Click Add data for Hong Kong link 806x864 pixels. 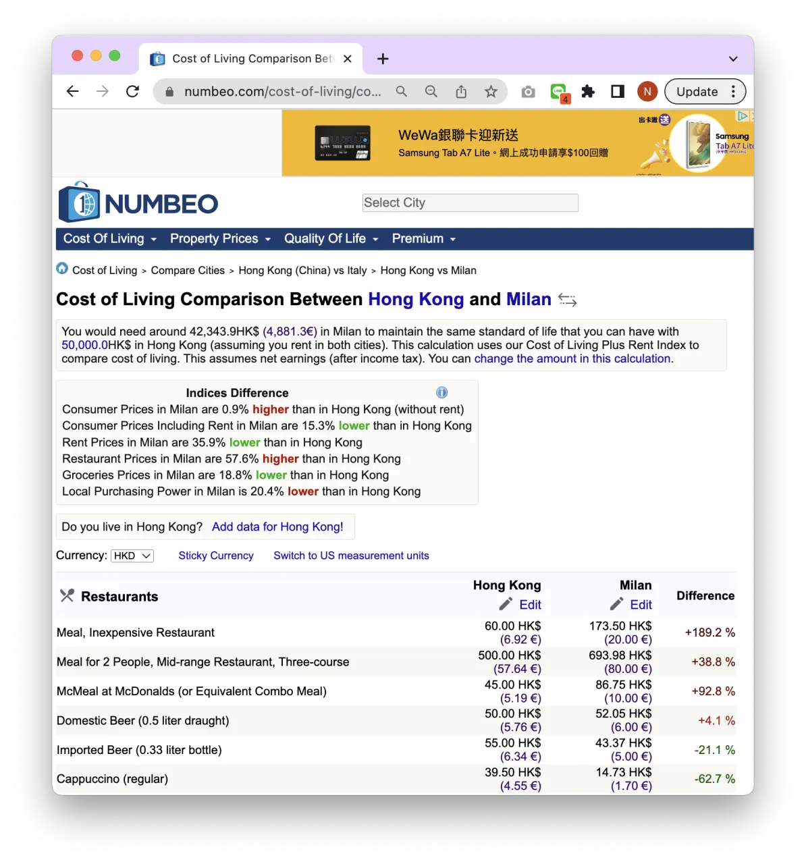coord(277,526)
